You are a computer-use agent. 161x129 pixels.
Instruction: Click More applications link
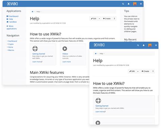click(x=12, y=27)
